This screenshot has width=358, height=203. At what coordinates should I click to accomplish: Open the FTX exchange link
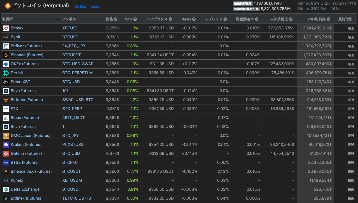click(14, 109)
